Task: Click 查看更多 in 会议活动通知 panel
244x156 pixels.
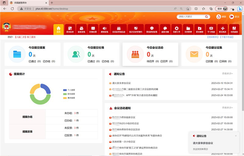Action: [x=227, y=107]
